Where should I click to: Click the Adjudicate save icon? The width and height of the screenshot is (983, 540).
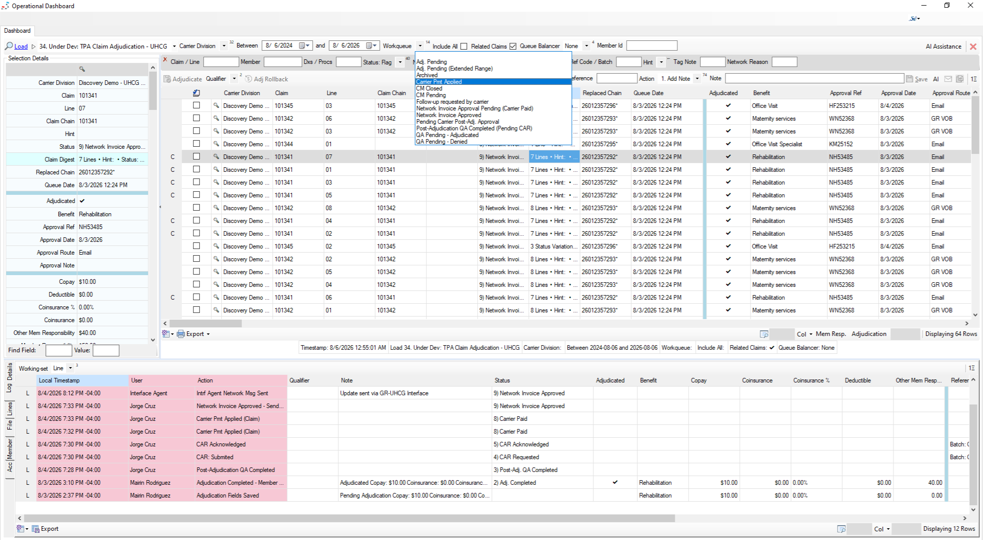coord(167,79)
